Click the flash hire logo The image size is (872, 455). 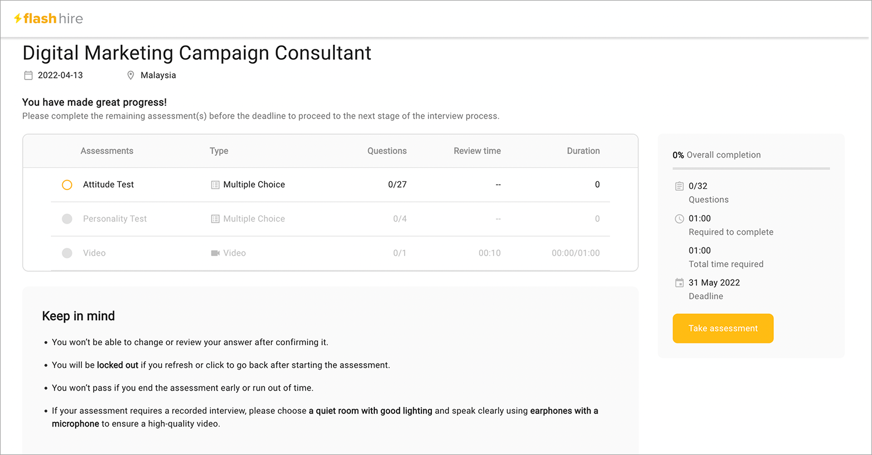click(x=49, y=18)
